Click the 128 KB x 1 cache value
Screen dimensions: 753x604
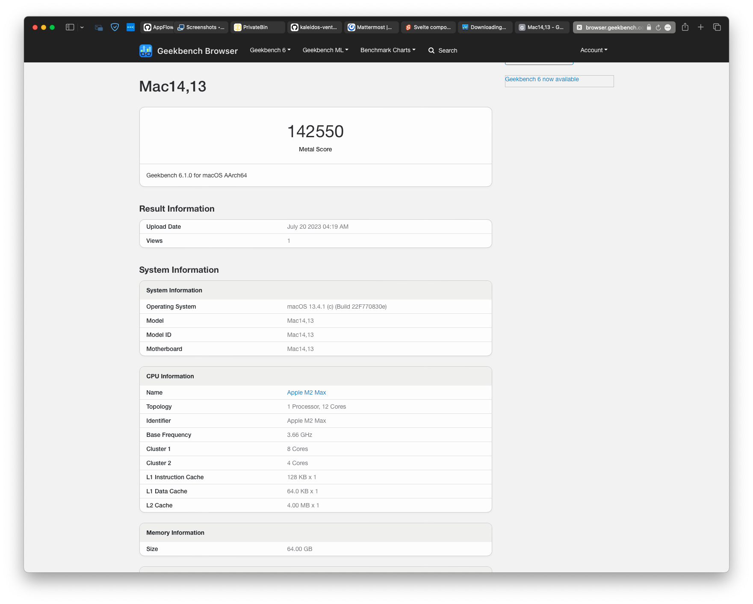tap(302, 477)
